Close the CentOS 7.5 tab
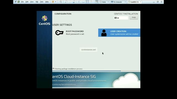 click(140, 2)
